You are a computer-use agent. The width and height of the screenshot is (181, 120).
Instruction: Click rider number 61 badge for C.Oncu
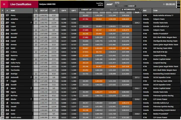point(7,52)
